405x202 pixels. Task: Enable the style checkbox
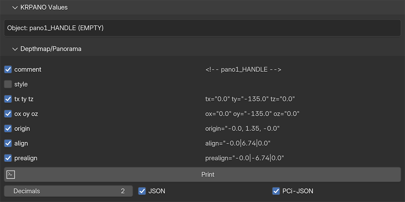pyautogui.click(x=8, y=84)
